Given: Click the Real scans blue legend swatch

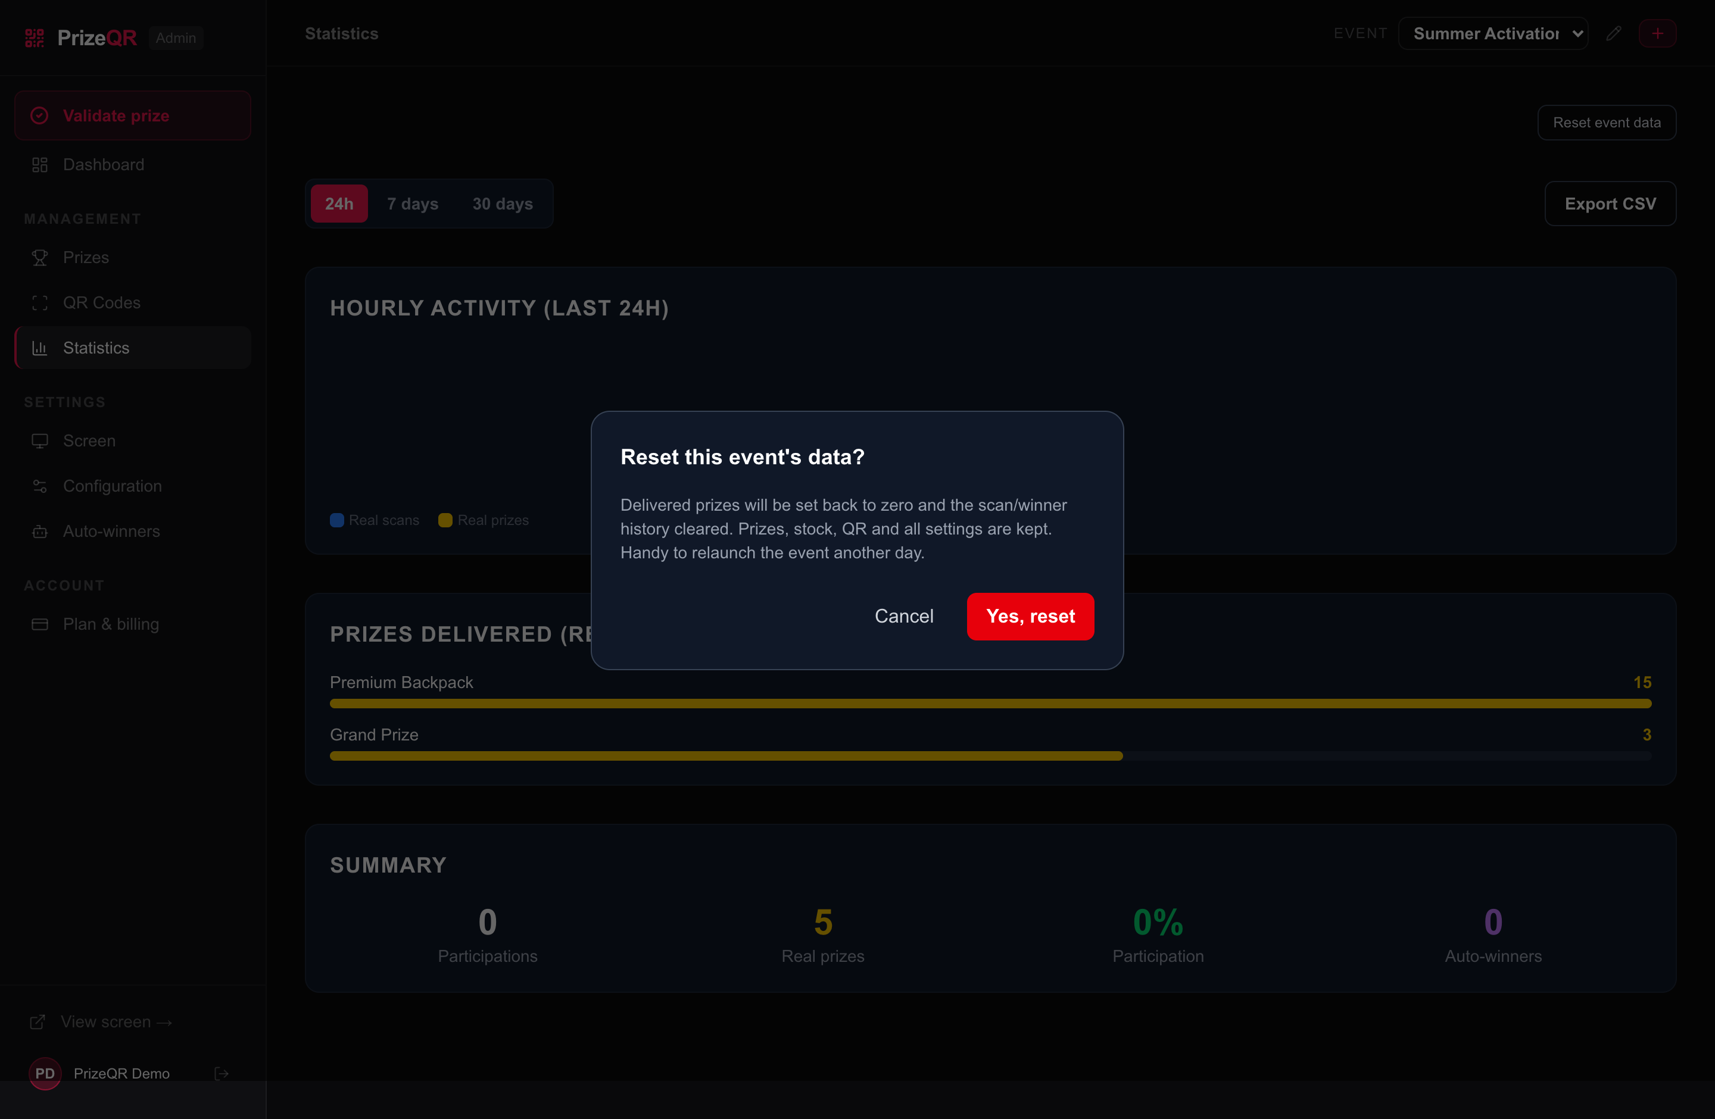Looking at the screenshot, I should [x=336, y=521].
